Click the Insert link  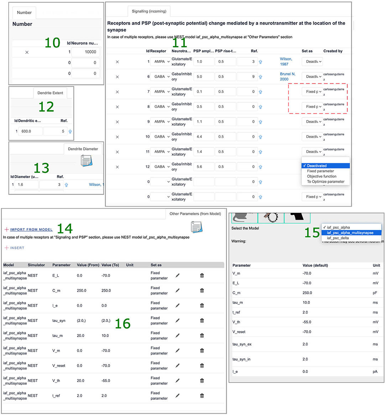tap(17, 248)
